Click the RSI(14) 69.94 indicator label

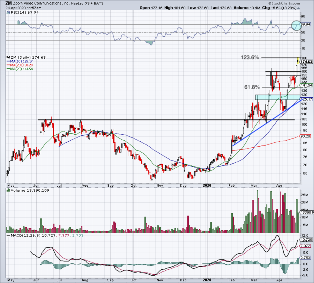tap(24, 12)
